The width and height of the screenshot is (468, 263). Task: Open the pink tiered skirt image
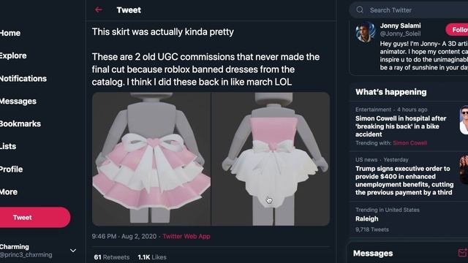pos(151,159)
